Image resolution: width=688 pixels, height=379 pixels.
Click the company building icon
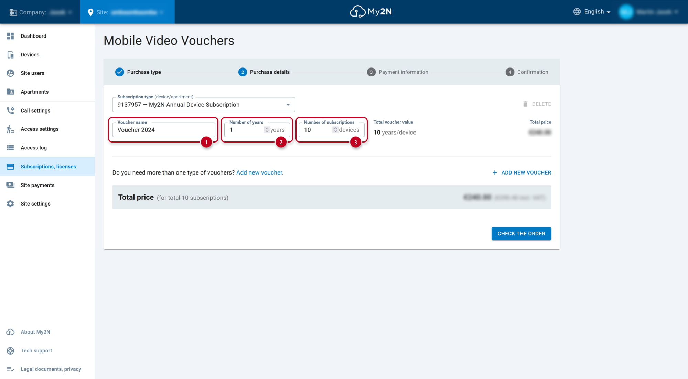(x=13, y=12)
